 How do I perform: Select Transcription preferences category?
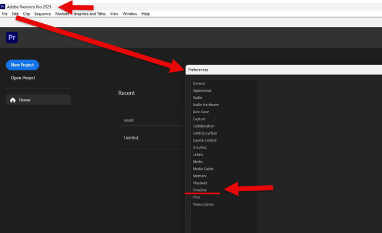pyautogui.click(x=203, y=204)
